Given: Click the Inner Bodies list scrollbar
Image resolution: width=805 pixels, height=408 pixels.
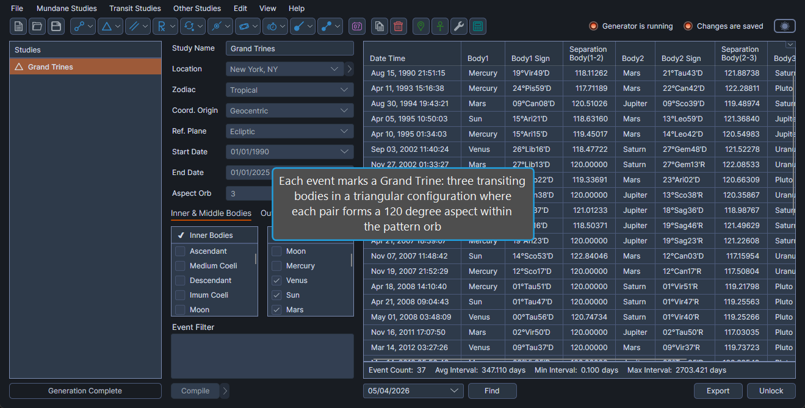Looking at the screenshot, I should pyautogui.click(x=256, y=259).
